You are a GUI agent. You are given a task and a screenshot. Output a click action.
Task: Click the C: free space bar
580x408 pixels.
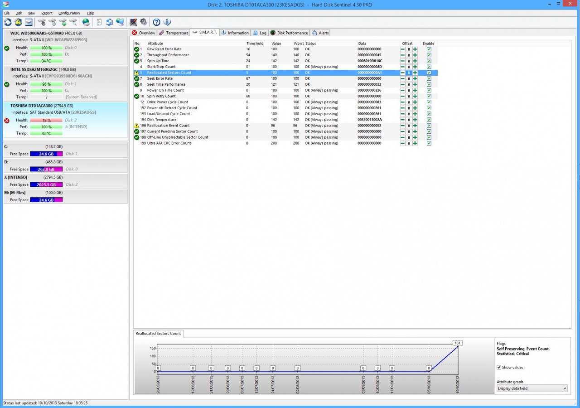(46, 154)
